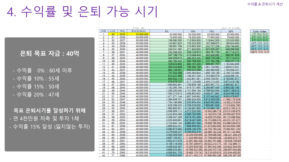This screenshot has width=289, height=162.
Task: Click the 15% cell '307.636.287'
Action: click(x=212, y=49)
